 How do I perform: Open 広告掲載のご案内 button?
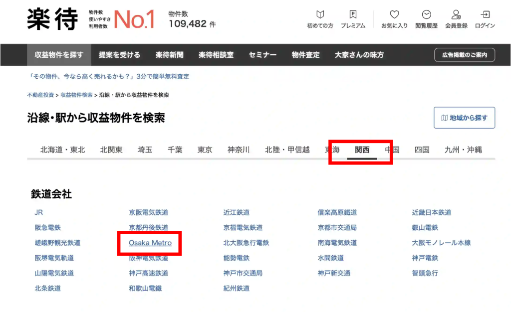[464, 55]
